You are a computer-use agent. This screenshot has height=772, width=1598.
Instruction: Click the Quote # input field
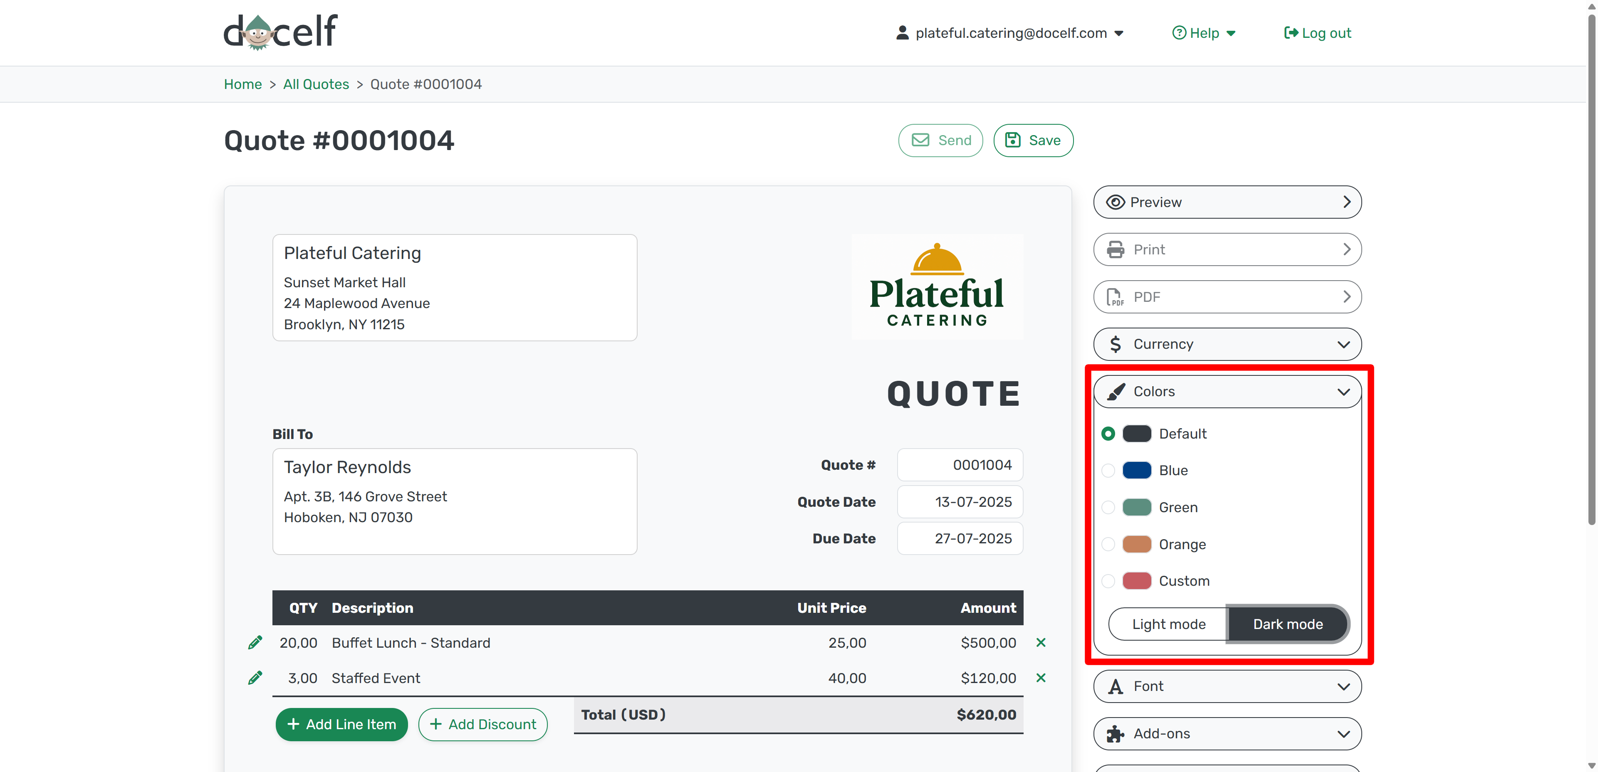[960, 465]
